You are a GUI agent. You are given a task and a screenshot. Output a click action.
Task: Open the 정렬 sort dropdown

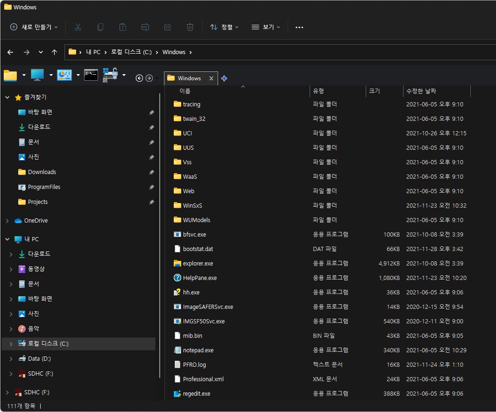point(224,27)
